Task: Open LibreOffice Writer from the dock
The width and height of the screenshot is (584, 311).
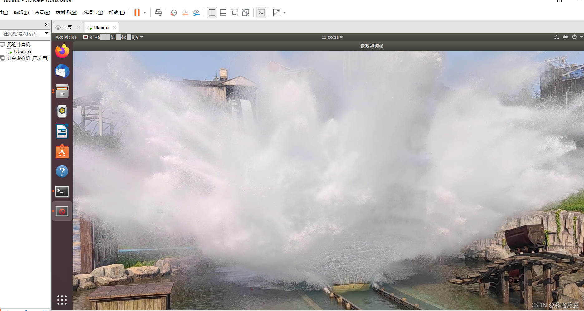Action: tap(62, 131)
